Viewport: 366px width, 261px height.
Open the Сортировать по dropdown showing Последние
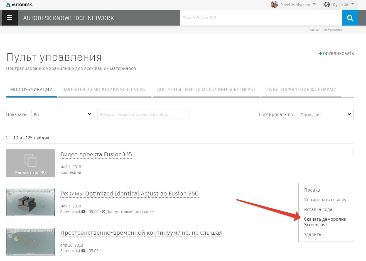click(326, 114)
